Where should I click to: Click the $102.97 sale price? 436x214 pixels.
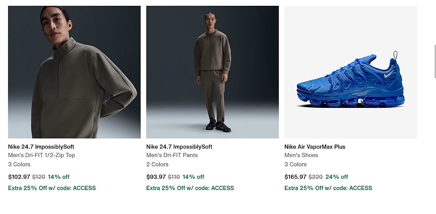point(19,177)
